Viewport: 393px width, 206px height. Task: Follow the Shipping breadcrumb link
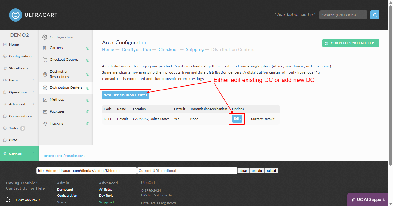(x=195, y=49)
